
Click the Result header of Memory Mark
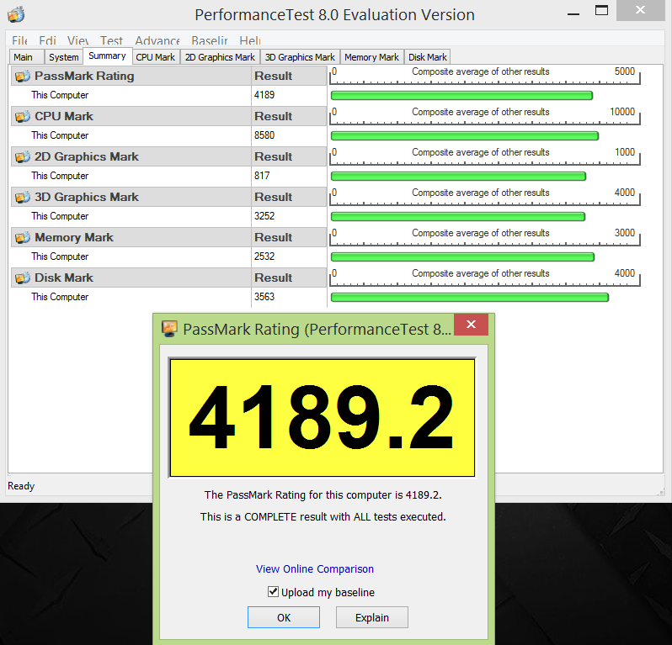click(x=273, y=237)
